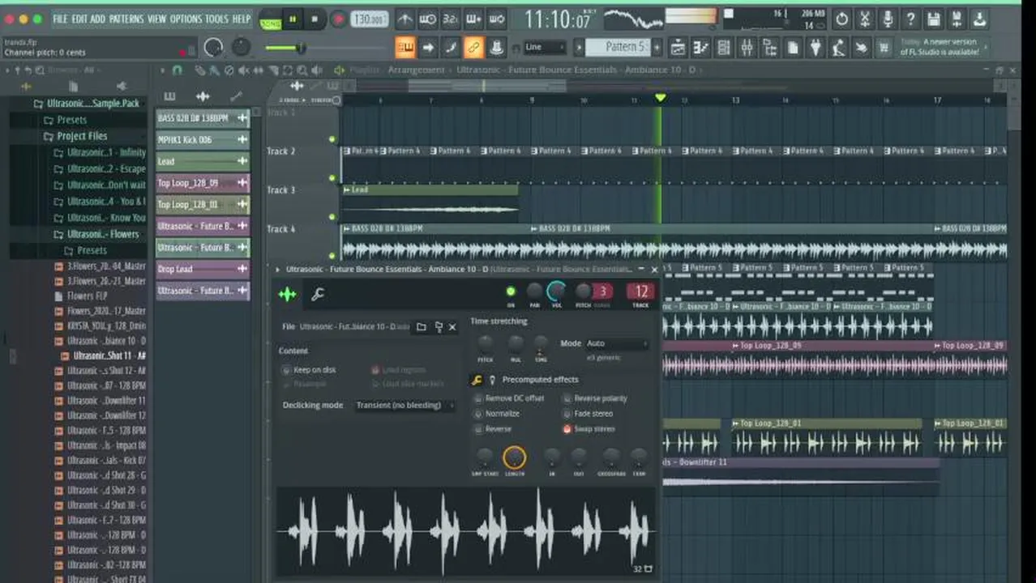This screenshot has width=1036, height=583.
Task: Expand the update news panel arrow
Action: (x=987, y=47)
